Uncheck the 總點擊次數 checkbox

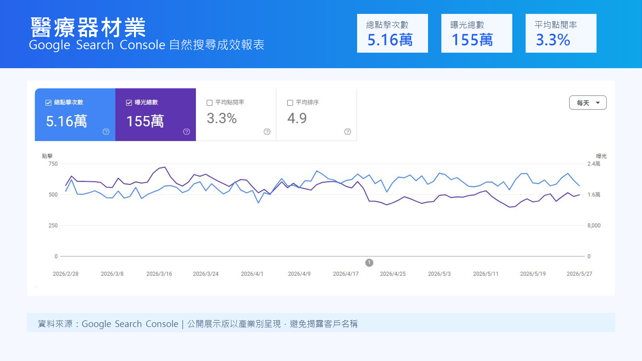(x=48, y=103)
